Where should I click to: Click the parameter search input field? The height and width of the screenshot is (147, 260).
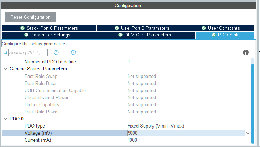(x=28, y=52)
